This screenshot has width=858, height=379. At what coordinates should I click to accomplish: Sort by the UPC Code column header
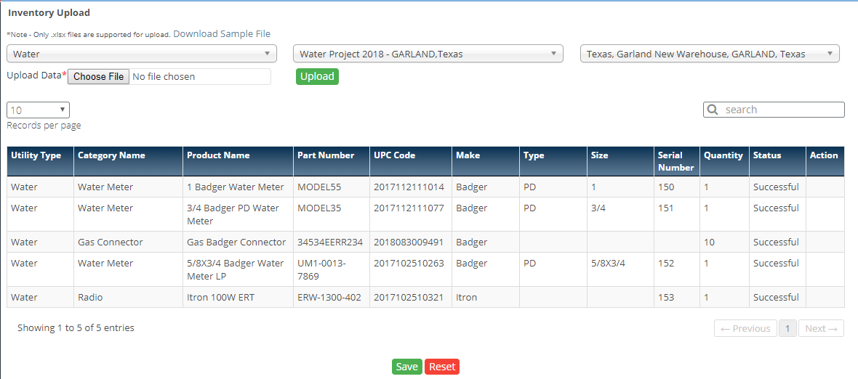(394, 155)
